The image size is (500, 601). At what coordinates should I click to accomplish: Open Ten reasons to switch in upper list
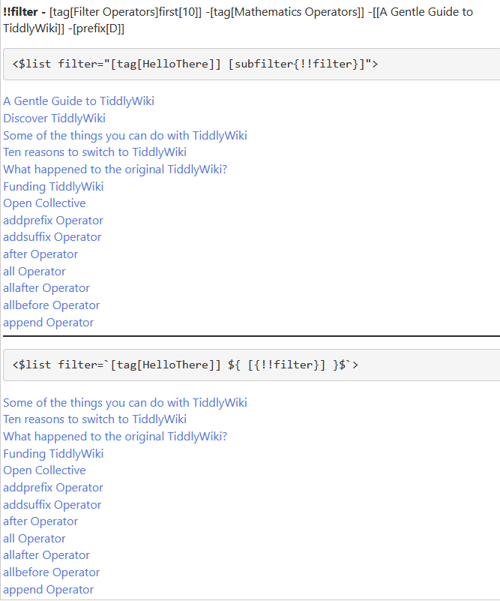coord(94,152)
